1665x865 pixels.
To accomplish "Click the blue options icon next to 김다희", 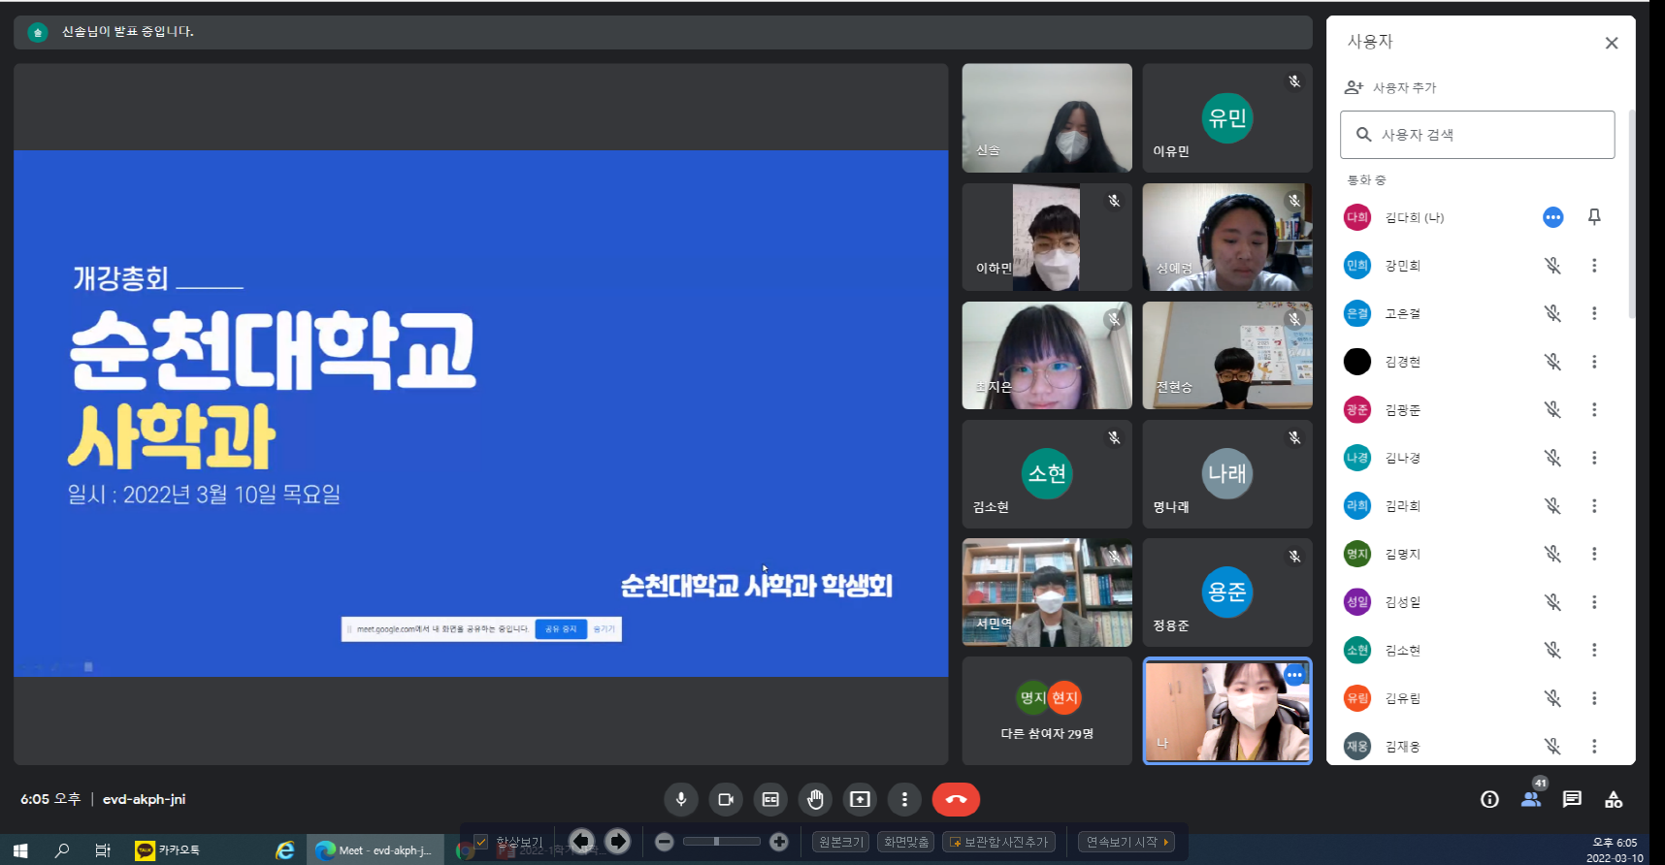I will point(1553,217).
